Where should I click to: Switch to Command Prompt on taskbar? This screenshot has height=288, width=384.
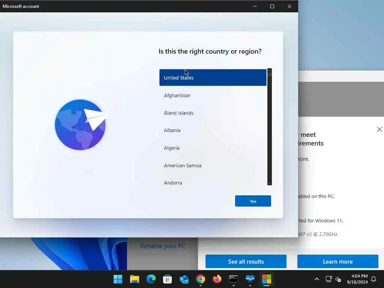click(x=233, y=279)
